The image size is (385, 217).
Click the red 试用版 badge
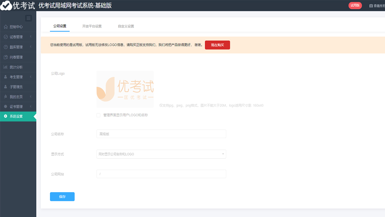[355, 5]
